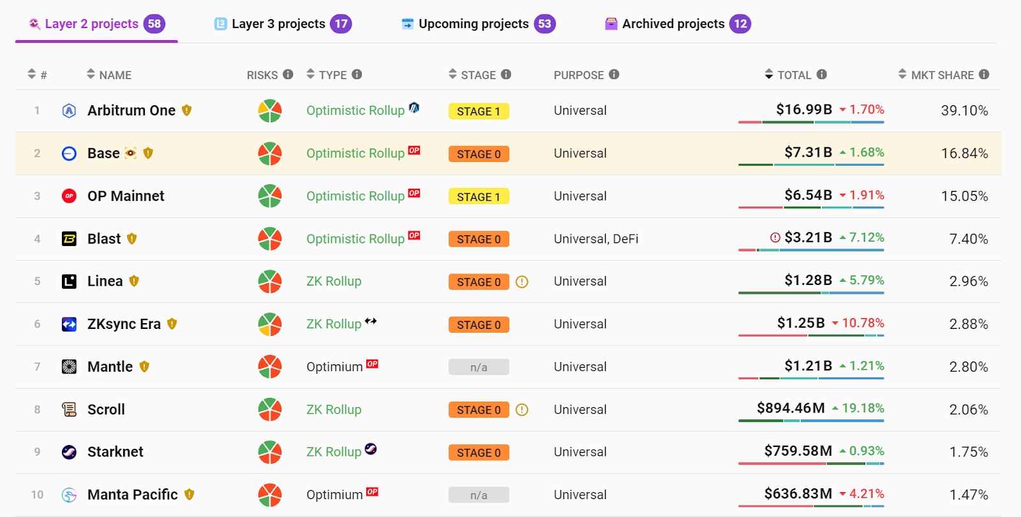Viewport: 1021px width, 517px height.
Task: Click Blast purpose Universal, DeFi
Action: point(596,238)
